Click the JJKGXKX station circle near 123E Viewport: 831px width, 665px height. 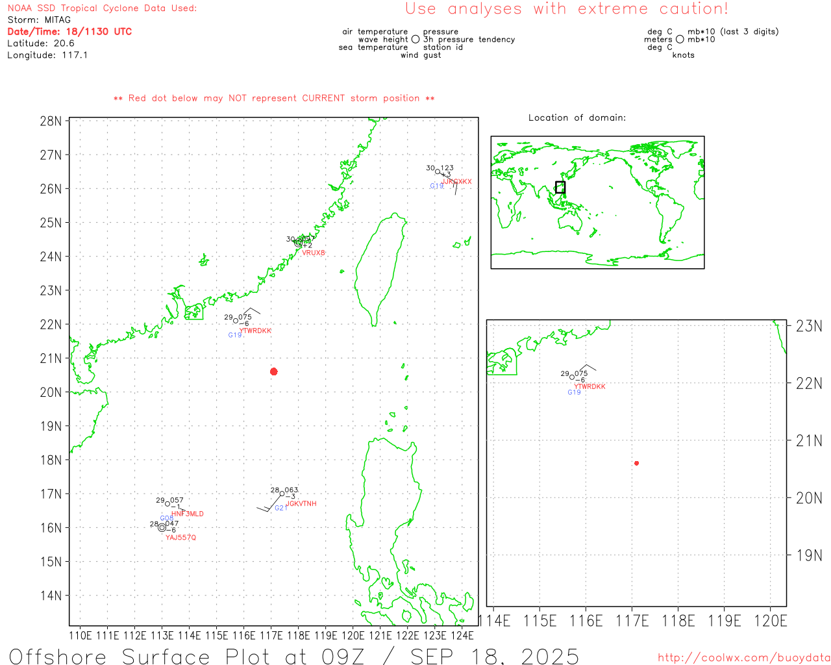click(x=438, y=172)
